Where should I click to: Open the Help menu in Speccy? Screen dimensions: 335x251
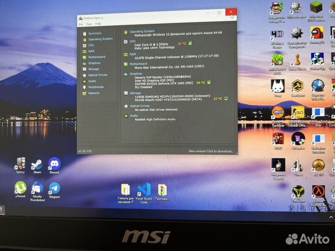tap(98, 24)
